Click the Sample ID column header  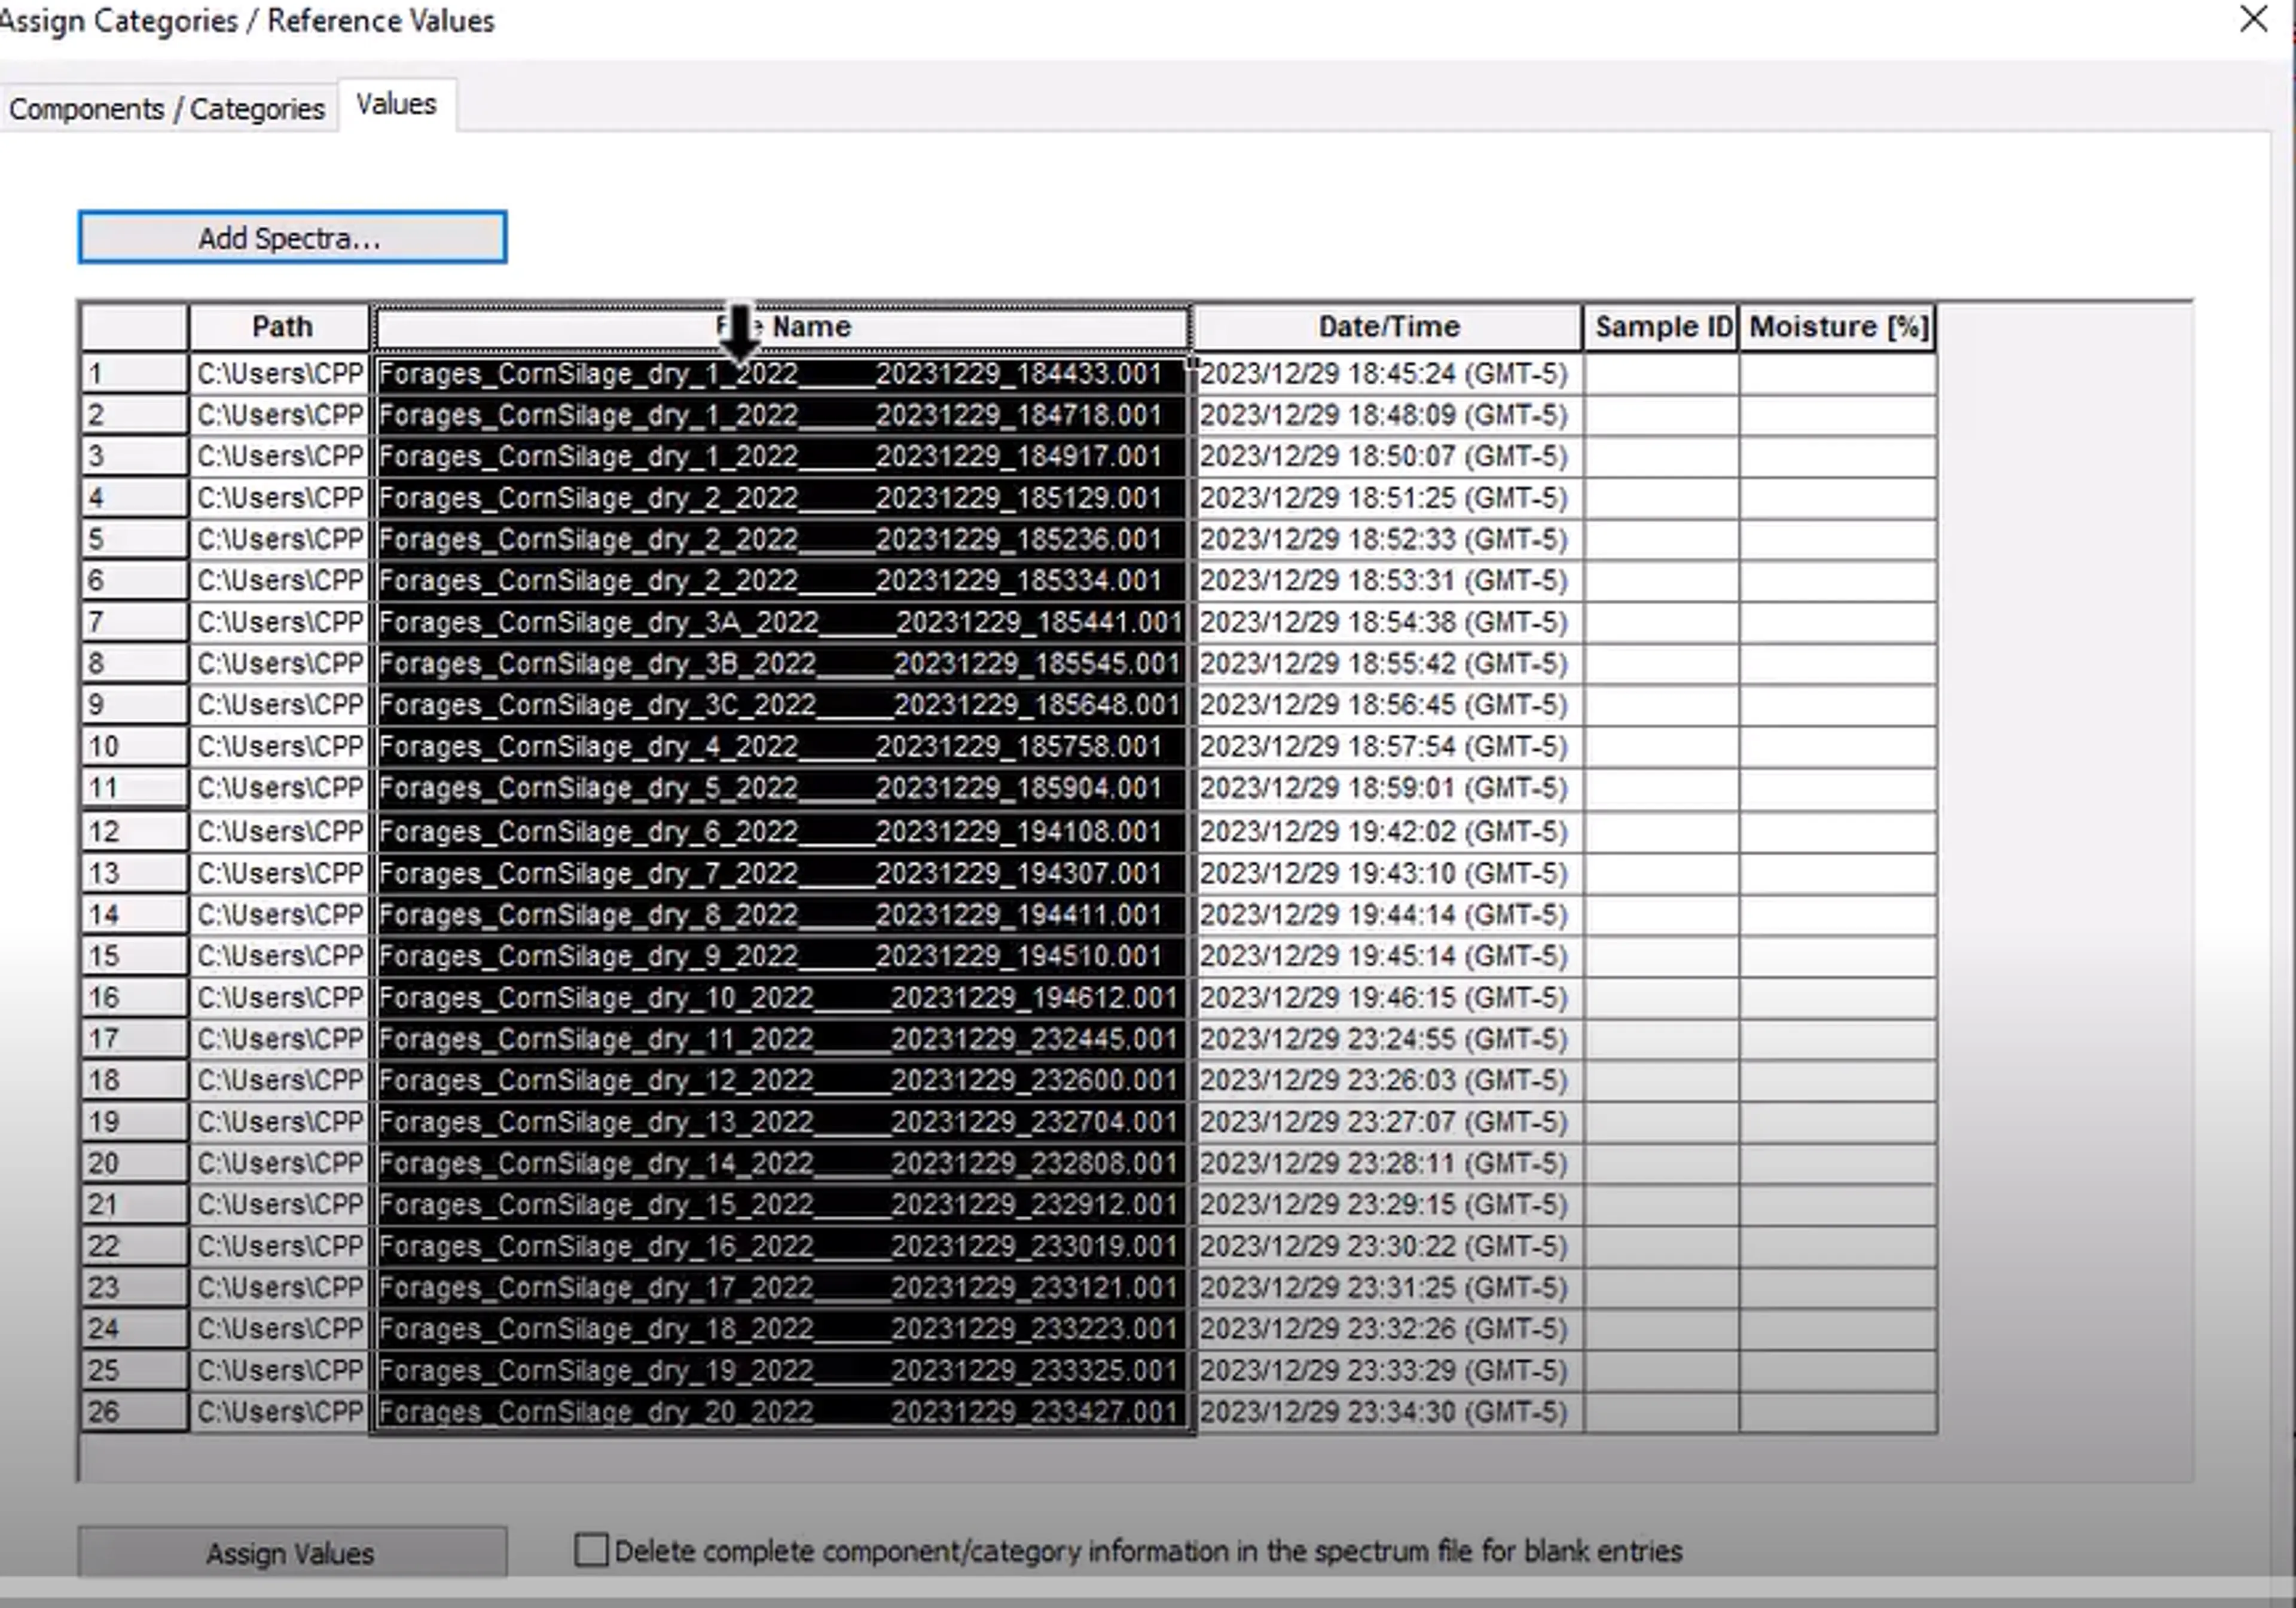[x=1661, y=327]
